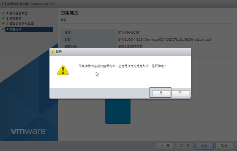Click the green checkmark beside step 2
This screenshot has width=237, height=151.
[3, 18]
